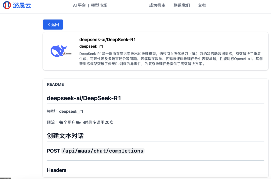The image size is (271, 179).
Task: Click the 创建文本对话 heading
Action: tap(65, 136)
